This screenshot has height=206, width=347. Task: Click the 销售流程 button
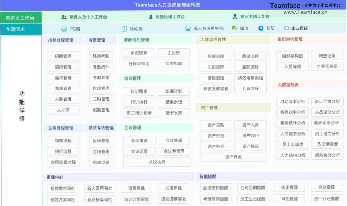(63, 141)
